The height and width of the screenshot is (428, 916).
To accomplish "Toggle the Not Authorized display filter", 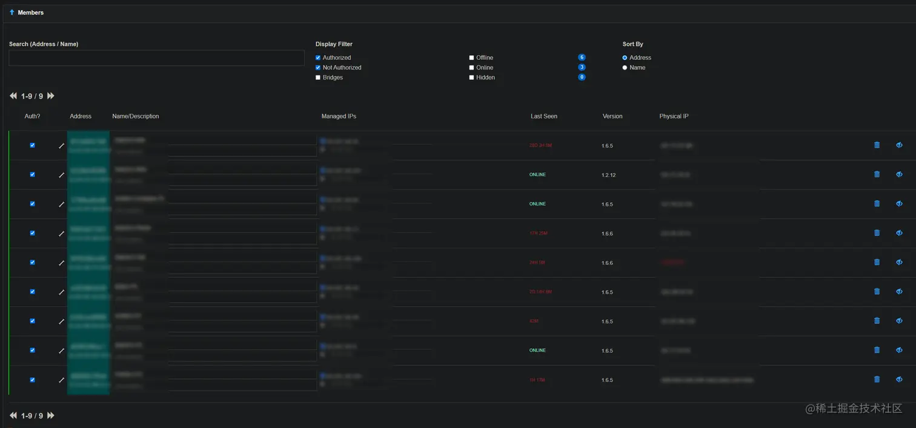I will point(318,67).
